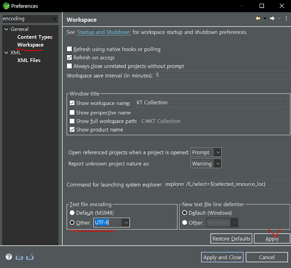Enable Always close unrelated projects without prompt
The width and height of the screenshot is (291, 268).
[x=70, y=66]
